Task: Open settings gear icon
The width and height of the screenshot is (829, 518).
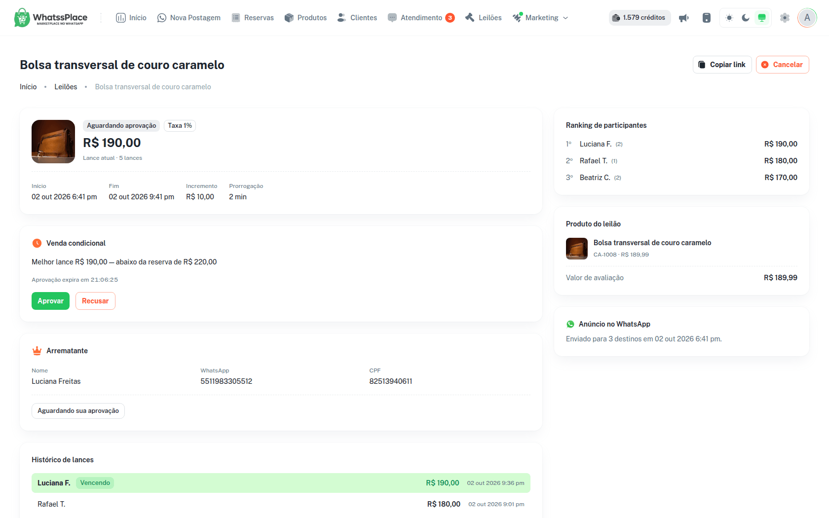Action: pyautogui.click(x=785, y=18)
